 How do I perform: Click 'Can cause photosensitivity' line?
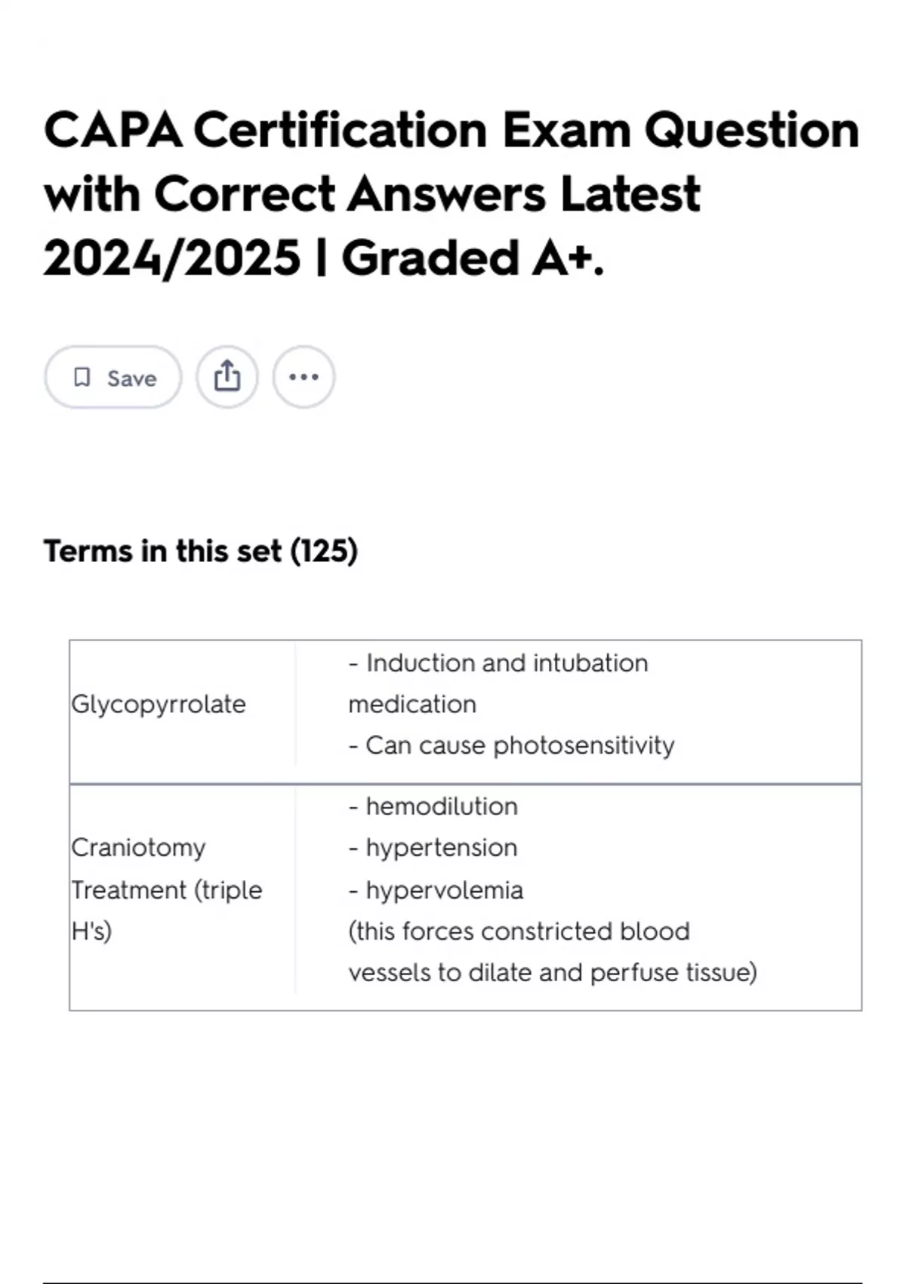click(x=512, y=745)
